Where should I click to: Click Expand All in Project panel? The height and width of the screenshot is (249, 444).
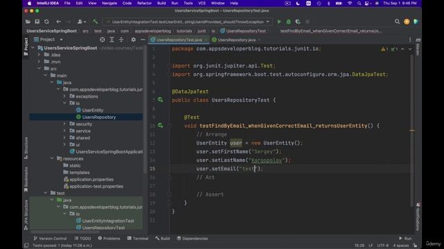(112, 40)
